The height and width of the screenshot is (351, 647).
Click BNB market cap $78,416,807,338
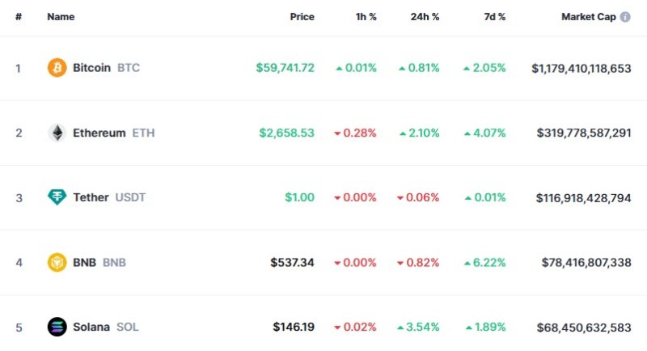[x=586, y=262]
